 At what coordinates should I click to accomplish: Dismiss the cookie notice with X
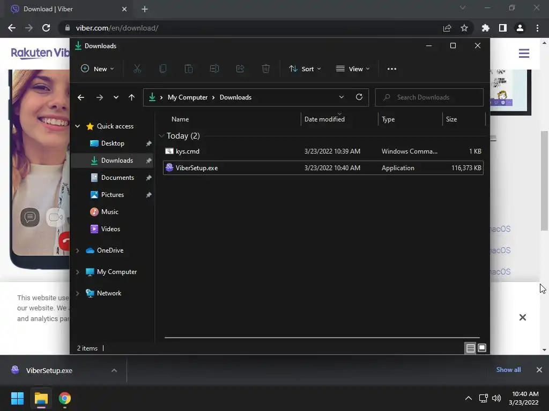(522, 317)
